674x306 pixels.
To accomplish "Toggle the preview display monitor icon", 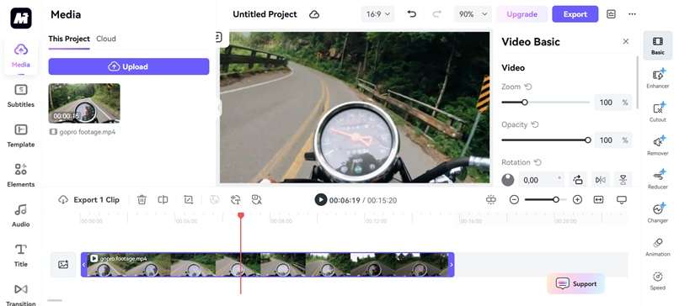I will tap(622, 199).
